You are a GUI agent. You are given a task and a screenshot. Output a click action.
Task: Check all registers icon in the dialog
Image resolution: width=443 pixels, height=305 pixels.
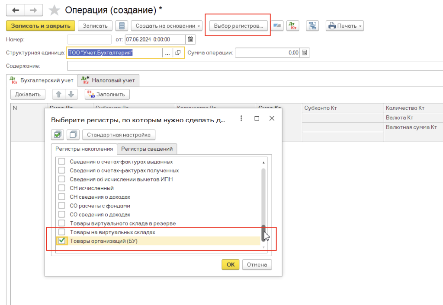58,135
